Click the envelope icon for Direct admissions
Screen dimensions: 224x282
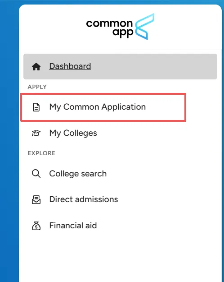click(36, 199)
